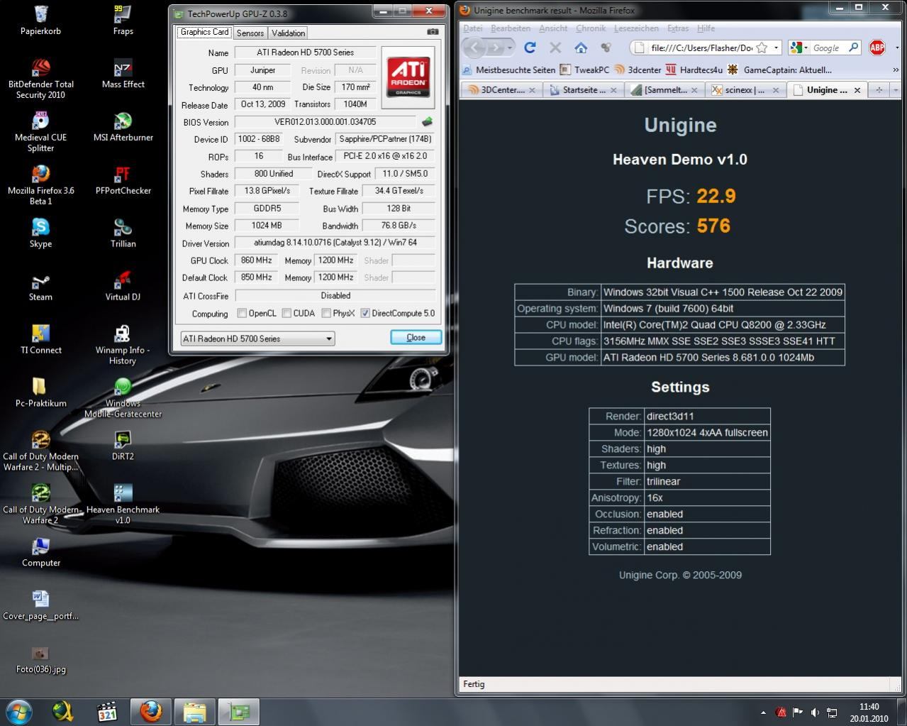Open Winamp Info - History shortcut

(x=123, y=344)
